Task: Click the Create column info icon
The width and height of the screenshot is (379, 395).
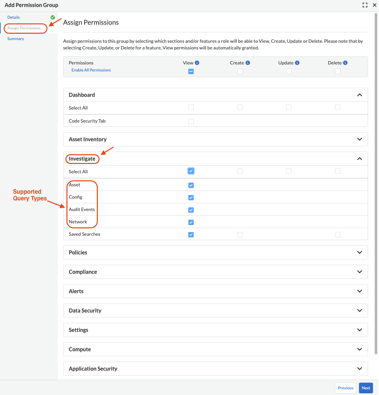Action: tap(248, 63)
